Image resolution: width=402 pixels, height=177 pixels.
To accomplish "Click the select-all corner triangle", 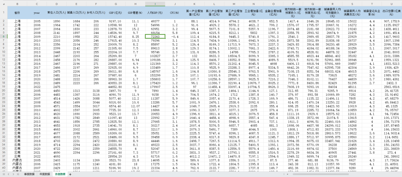I will pyautogui.click(x=4, y=4).
